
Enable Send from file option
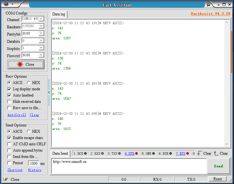9,157
